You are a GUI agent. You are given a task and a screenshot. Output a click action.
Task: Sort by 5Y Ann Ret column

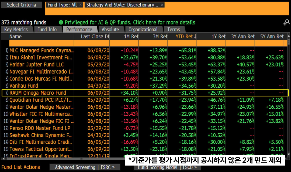272,37
